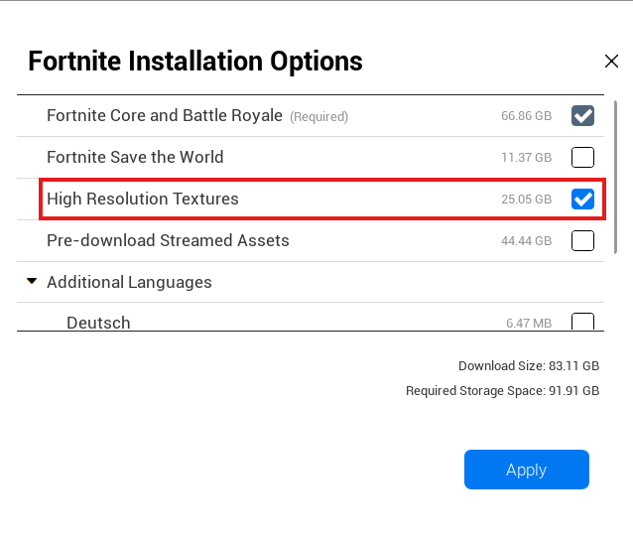
Task: Click the Download Size summary text
Action: [x=528, y=366]
